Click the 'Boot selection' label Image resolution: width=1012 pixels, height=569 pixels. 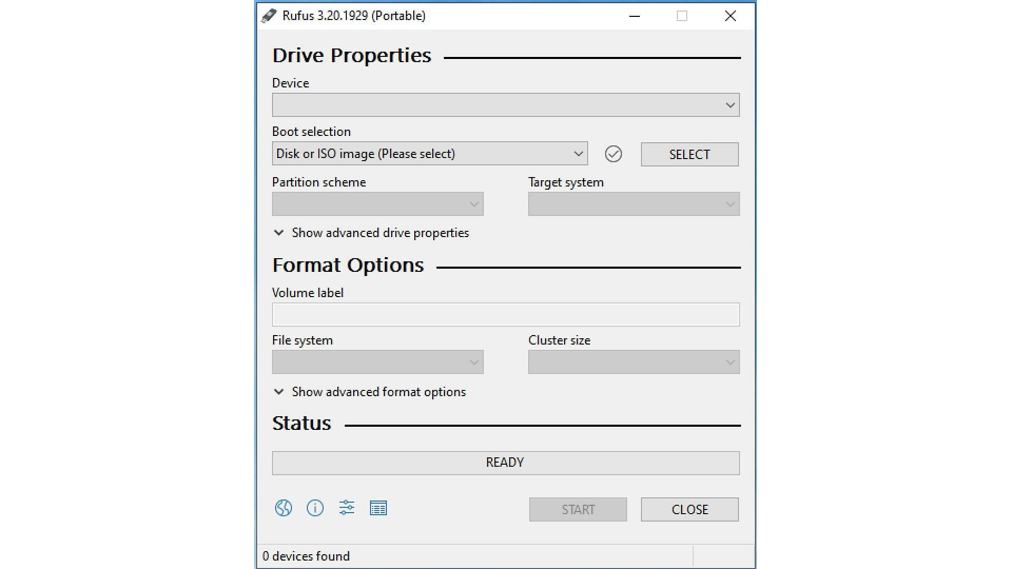pos(311,132)
